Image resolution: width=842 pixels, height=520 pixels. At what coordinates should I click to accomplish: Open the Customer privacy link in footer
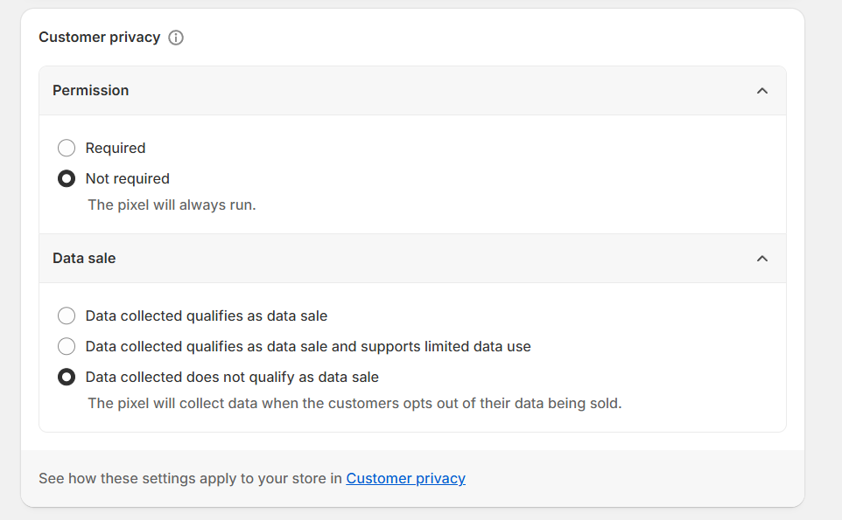tap(405, 478)
